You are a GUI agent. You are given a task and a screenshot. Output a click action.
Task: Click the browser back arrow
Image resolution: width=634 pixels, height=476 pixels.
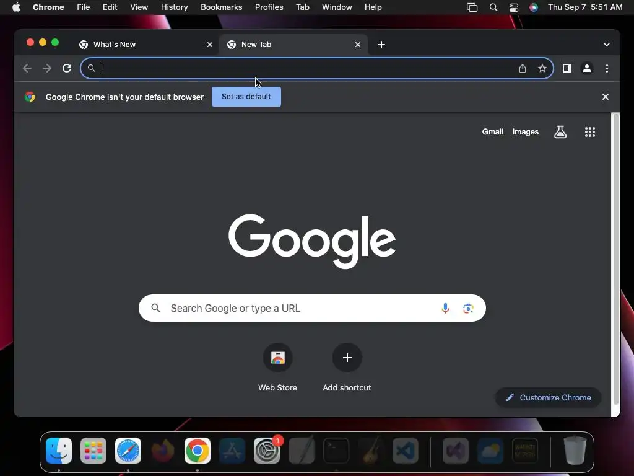27,68
